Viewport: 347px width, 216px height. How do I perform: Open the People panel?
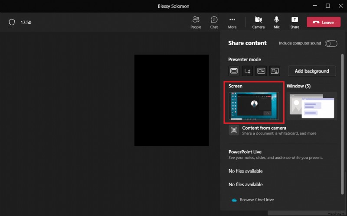196,22
